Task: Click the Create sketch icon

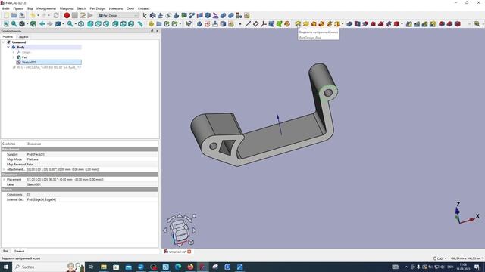Action: point(207,23)
